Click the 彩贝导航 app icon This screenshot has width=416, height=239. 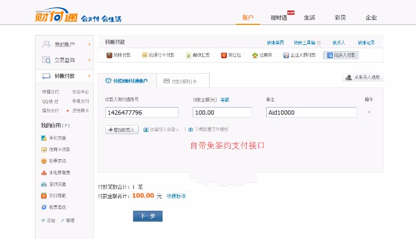44,196
